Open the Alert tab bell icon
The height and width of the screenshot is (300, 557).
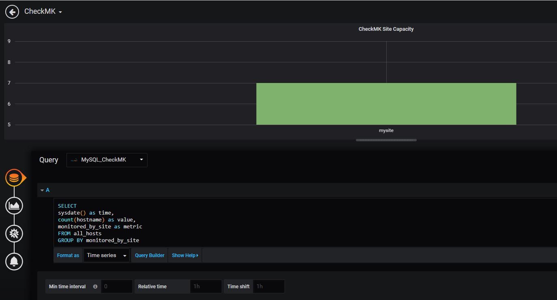pyautogui.click(x=14, y=262)
